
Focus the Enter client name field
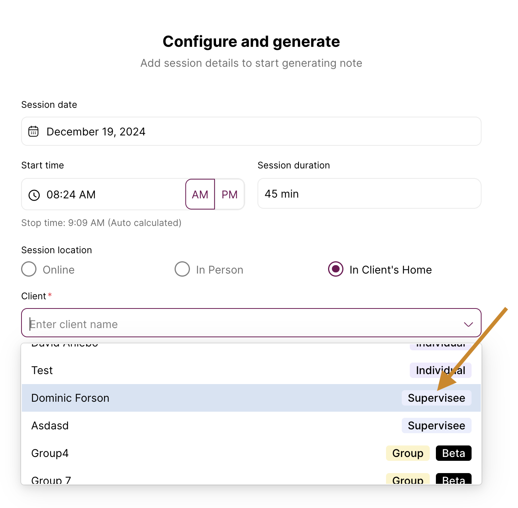[x=246, y=324]
